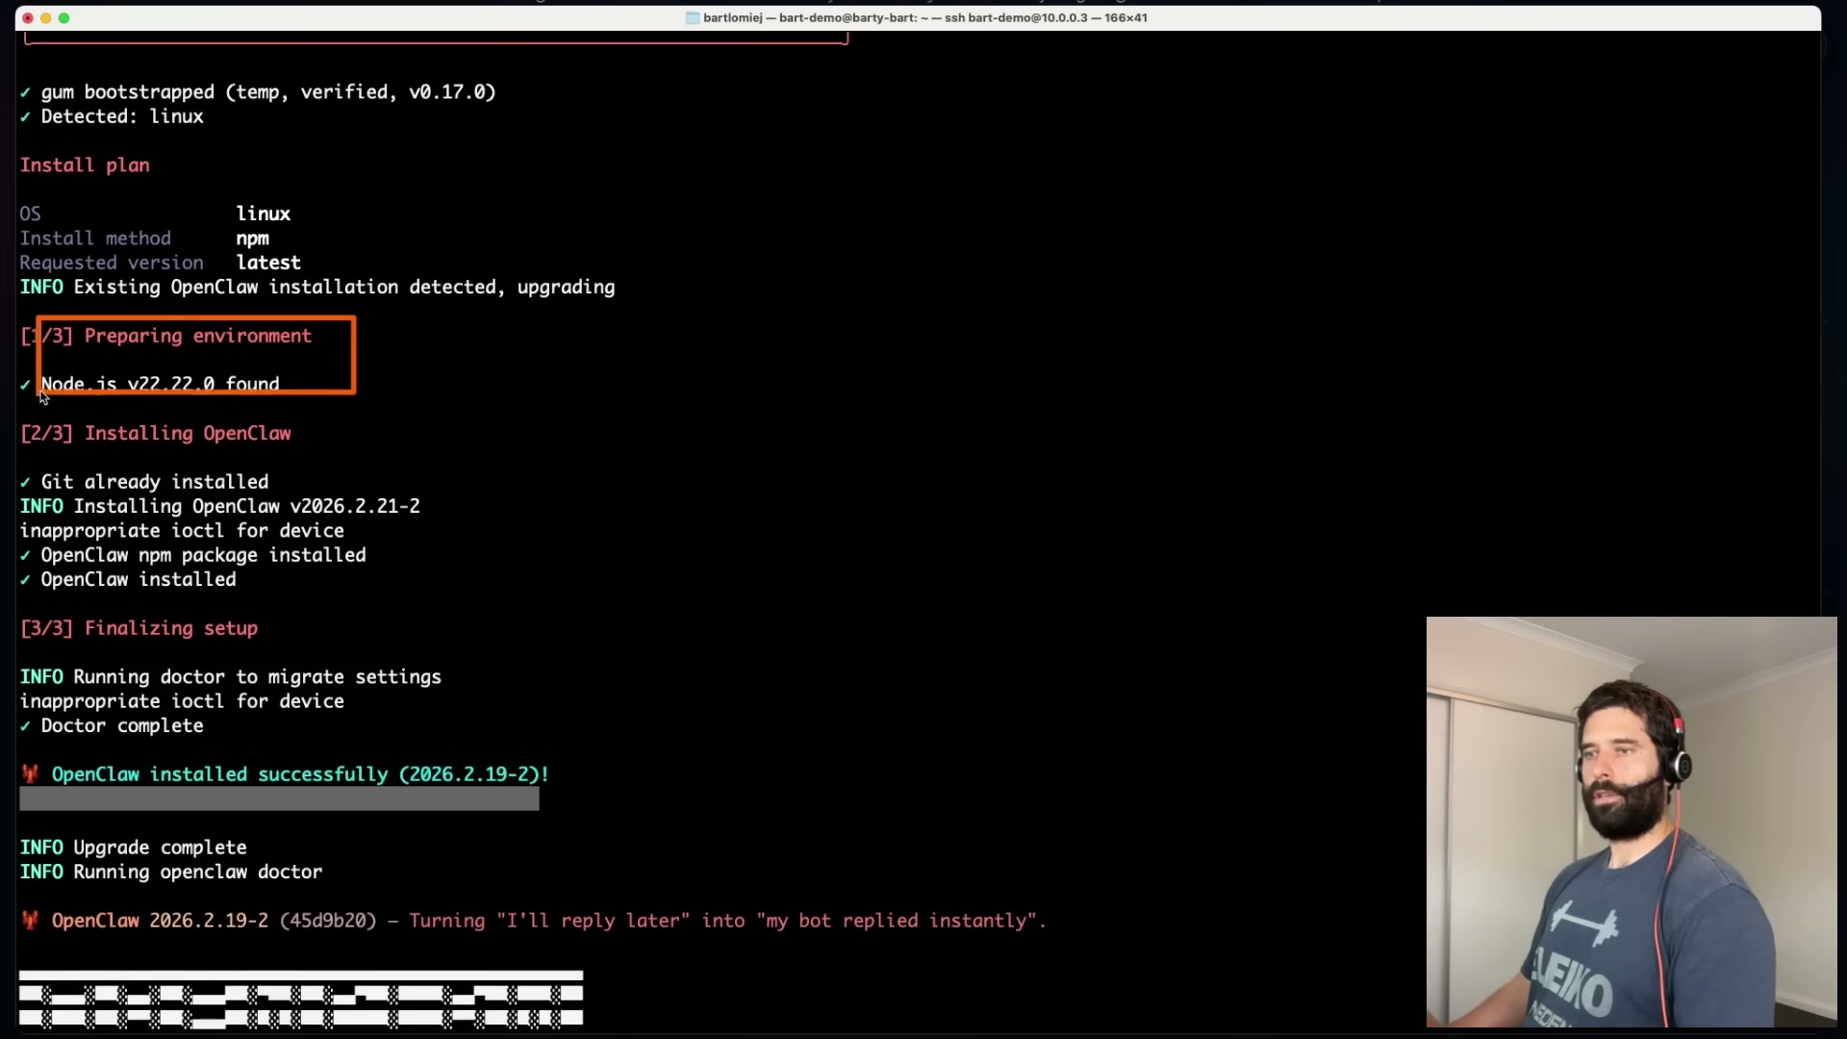The height and width of the screenshot is (1039, 1847).
Task: Click the lobster icon beside 'OpenClaw 2026.2.19-2'
Action: pyautogui.click(x=31, y=921)
